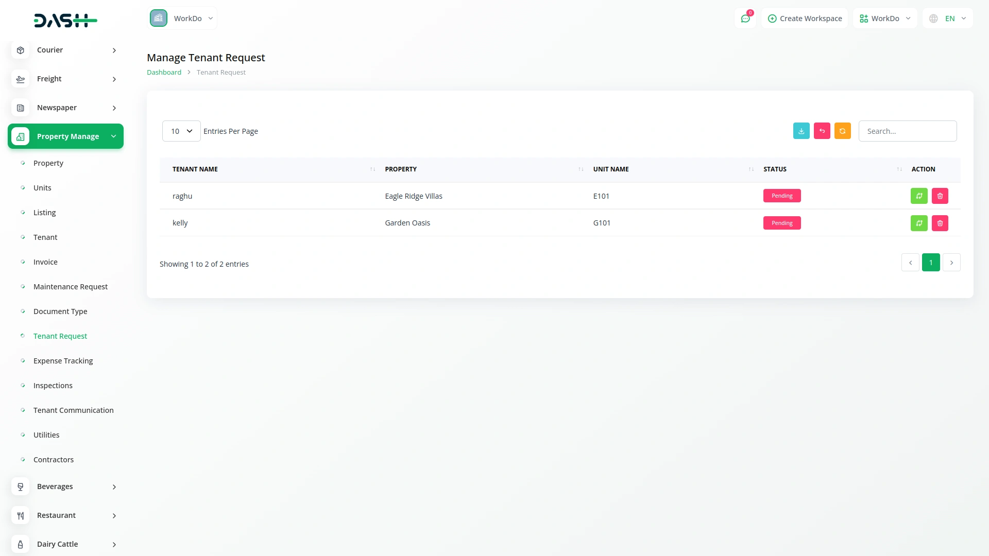This screenshot has width=989, height=556.
Task: Open the EN language dropdown
Action: 948,19
